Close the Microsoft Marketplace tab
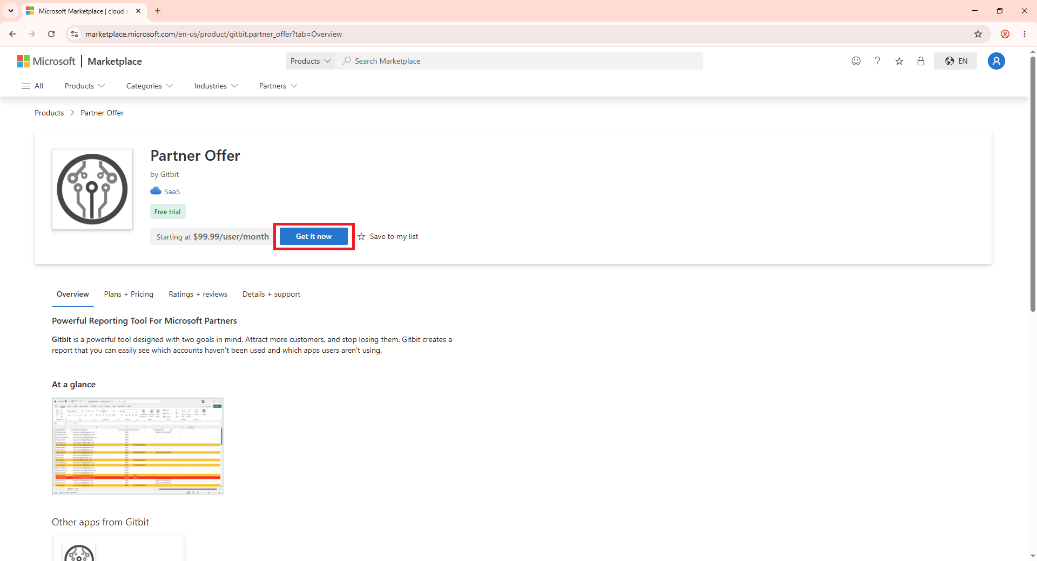Image resolution: width=1037 pixels, height=561 pixels. (138, 11)
